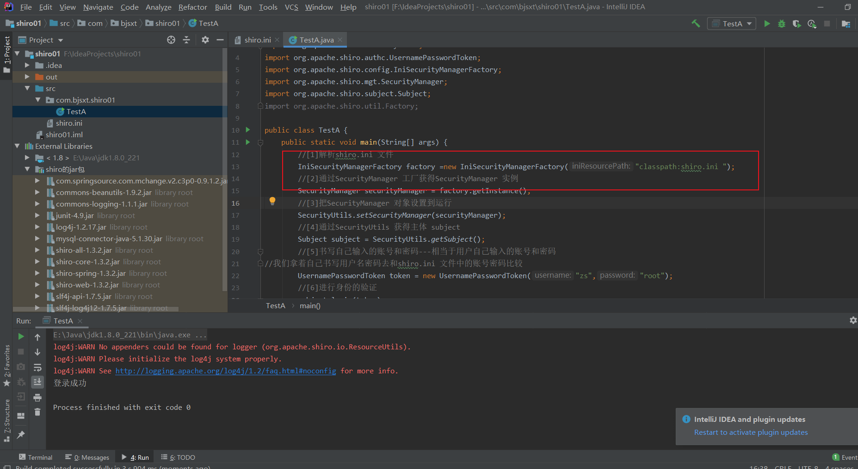The image size is (858, 469).
Task: Close the shiro.ini editor tab
Action: point(277,40)
